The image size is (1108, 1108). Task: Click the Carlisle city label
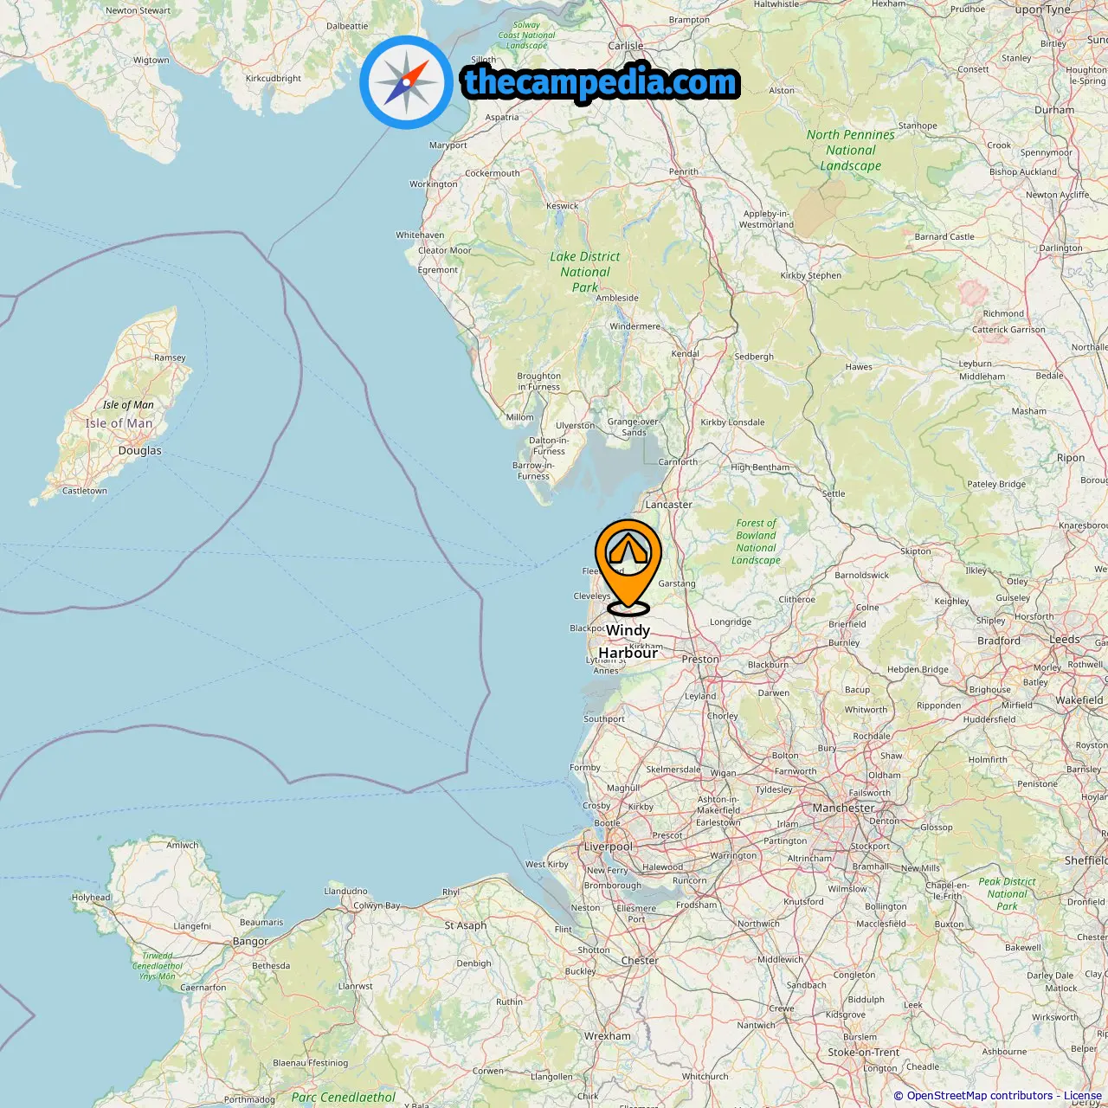point(626,46)
